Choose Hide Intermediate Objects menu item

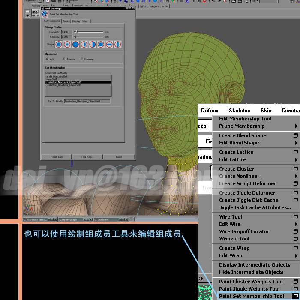coord(251,272)
